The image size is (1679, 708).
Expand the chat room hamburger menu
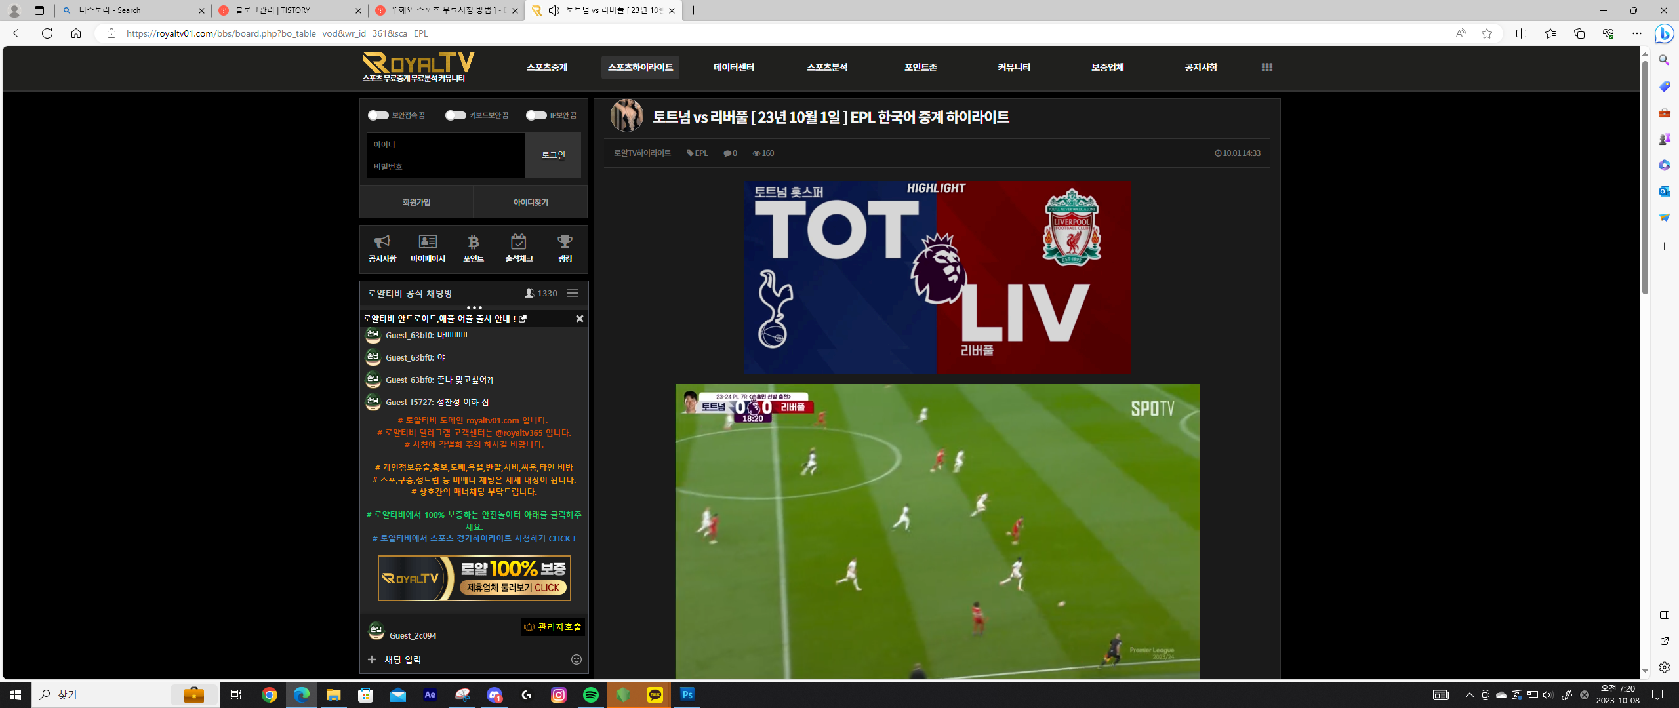click(x=573, y=294)
